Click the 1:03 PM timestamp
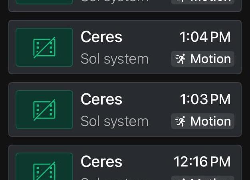The width and height of the screenshot is (250, 180). click(x=205, y=99)
